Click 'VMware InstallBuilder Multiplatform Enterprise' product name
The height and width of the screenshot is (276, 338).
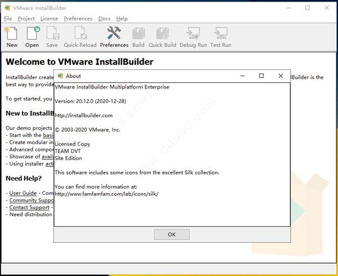112,87
